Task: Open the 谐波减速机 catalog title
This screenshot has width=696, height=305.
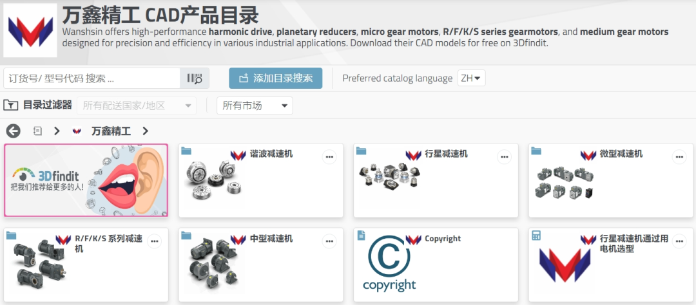Action: click(271, 154)
